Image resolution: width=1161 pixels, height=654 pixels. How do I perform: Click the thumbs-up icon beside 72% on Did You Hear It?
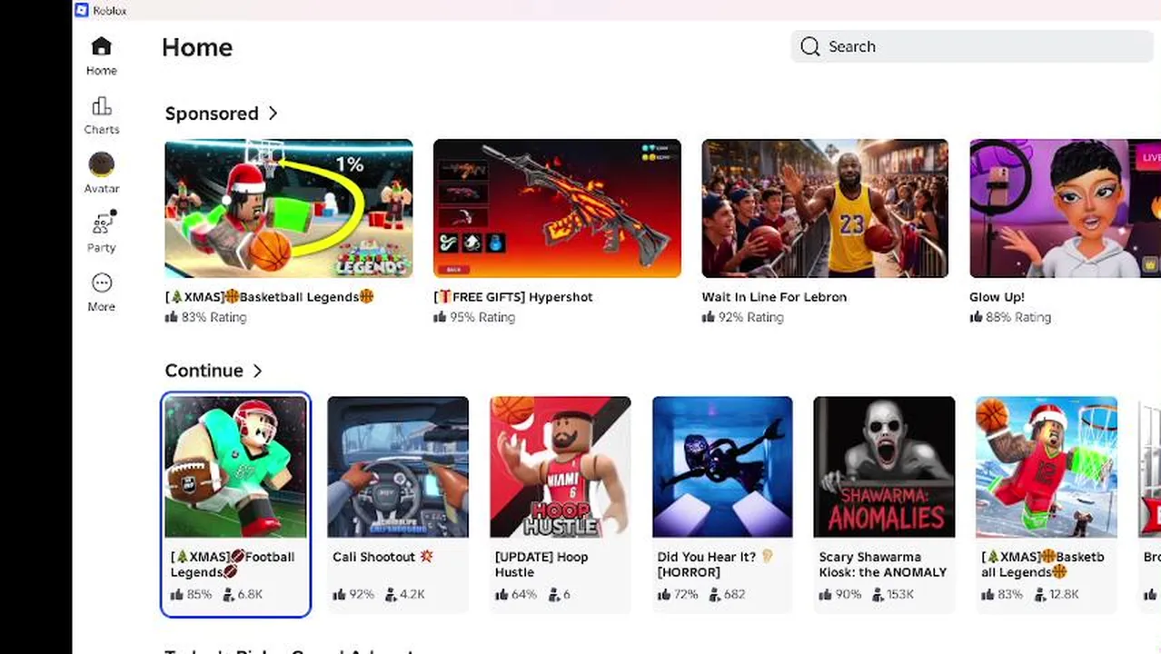coord(663,594)
